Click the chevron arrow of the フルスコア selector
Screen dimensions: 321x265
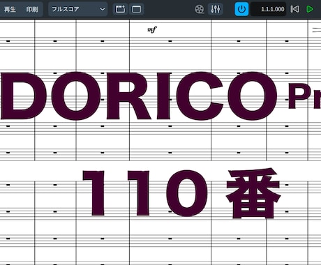point(103,9)
